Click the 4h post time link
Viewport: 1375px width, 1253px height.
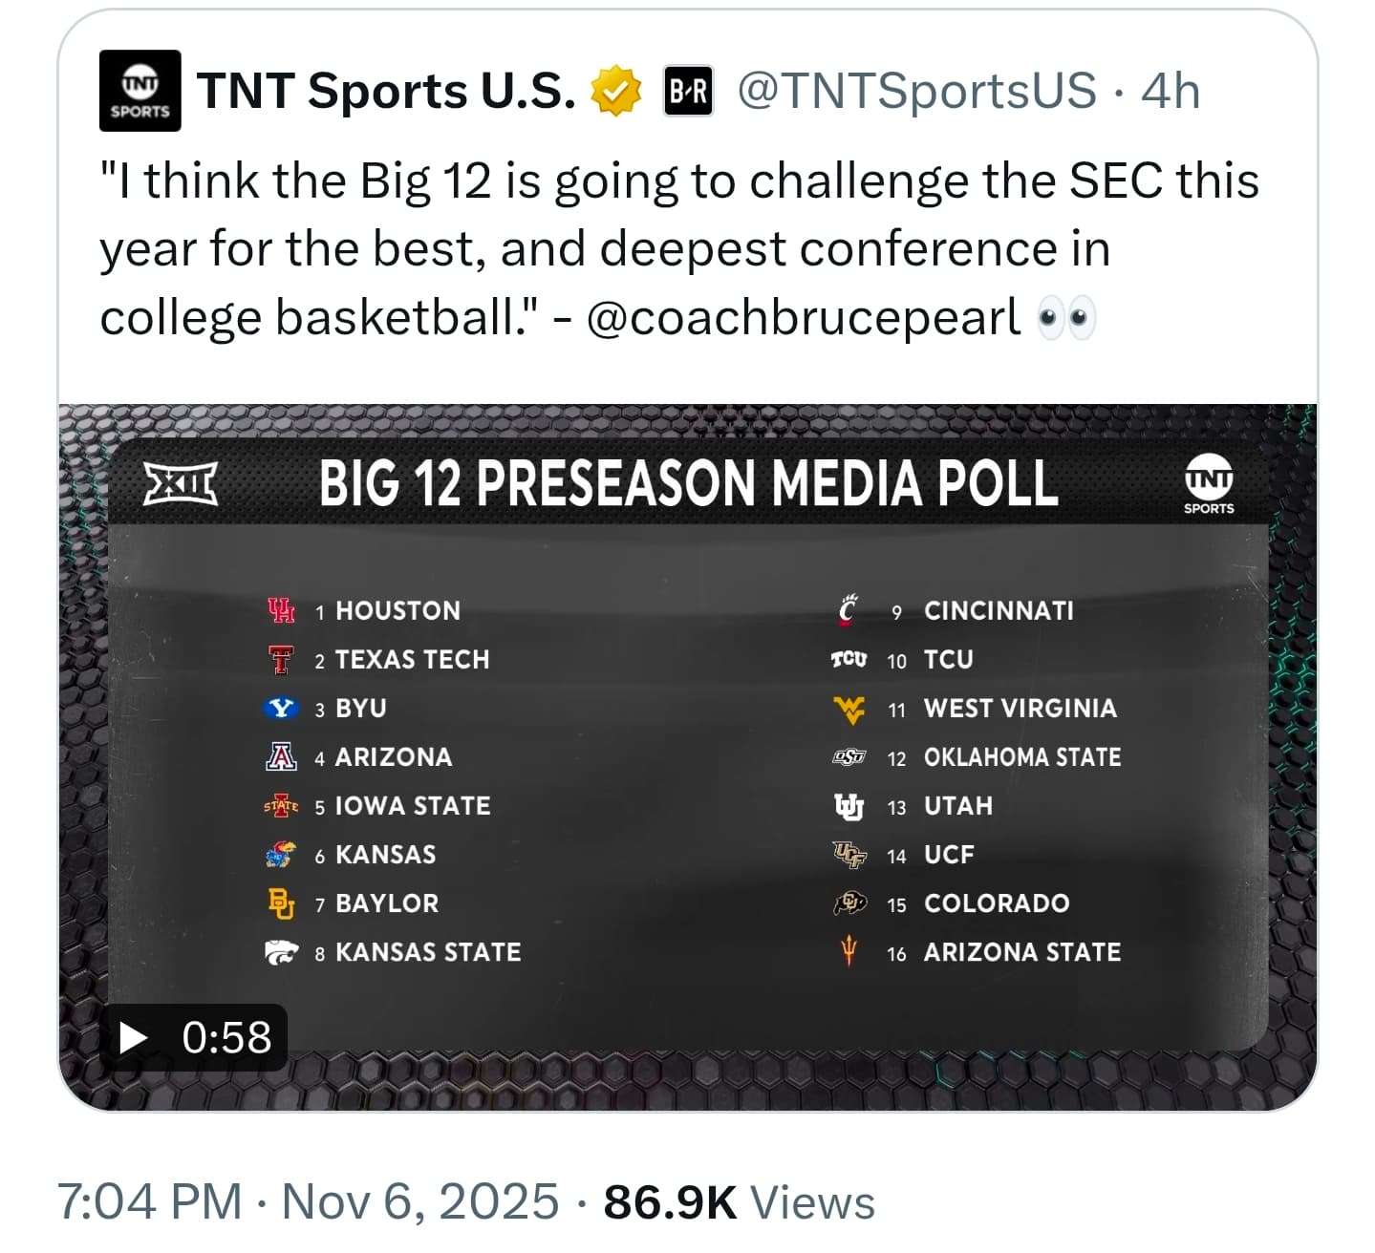(x=1171, y=92)
